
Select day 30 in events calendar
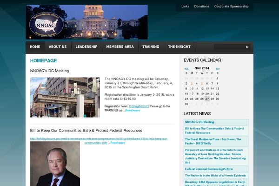click(186, 104)
